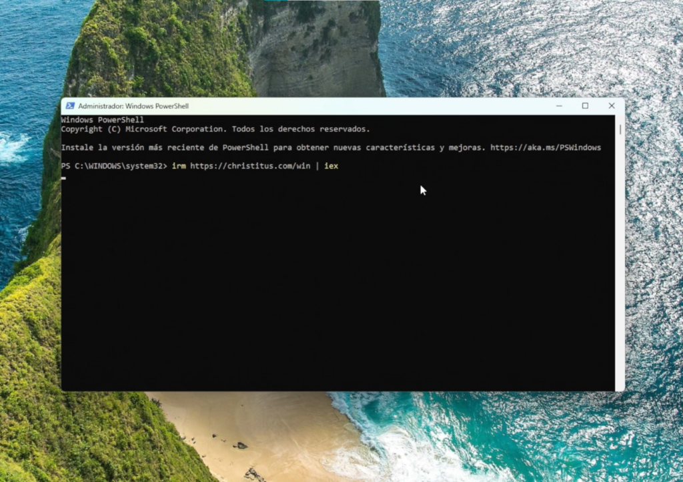
Task: Click the 'Administrador: Windows PowerShell' title text
Action: [133, 106]
